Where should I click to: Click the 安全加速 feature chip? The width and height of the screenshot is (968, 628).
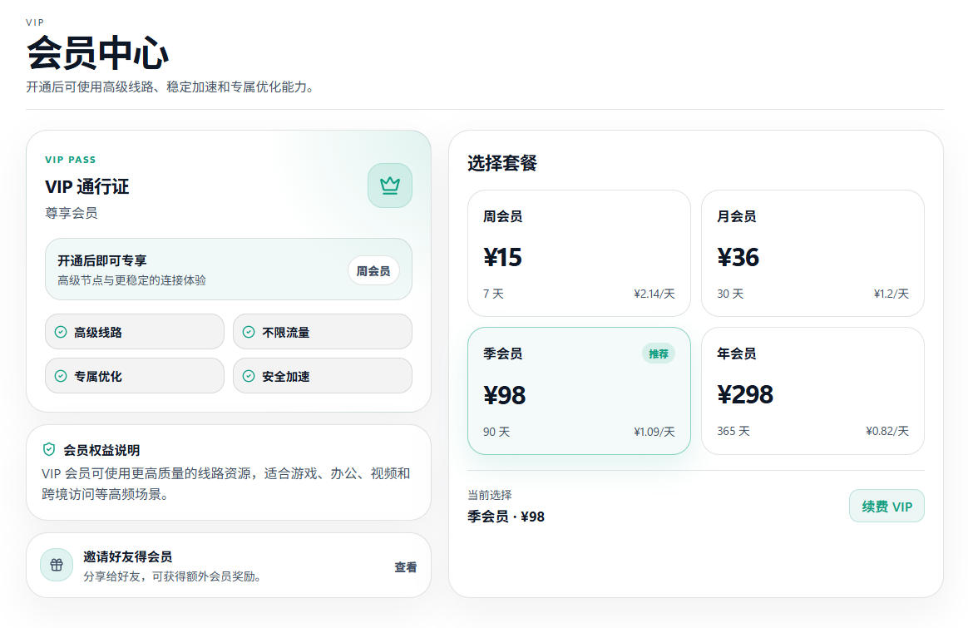tap(323, 375)
